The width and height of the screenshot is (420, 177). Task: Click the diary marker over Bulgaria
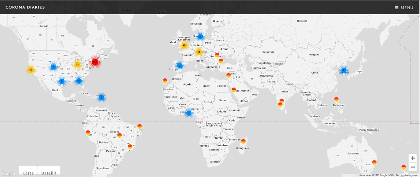pos(221,61)
